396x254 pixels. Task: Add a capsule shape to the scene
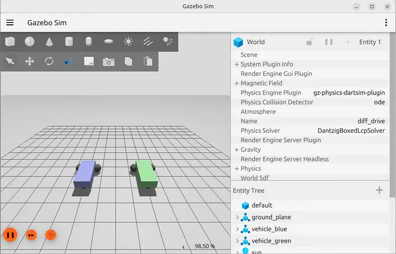(89, 41)
